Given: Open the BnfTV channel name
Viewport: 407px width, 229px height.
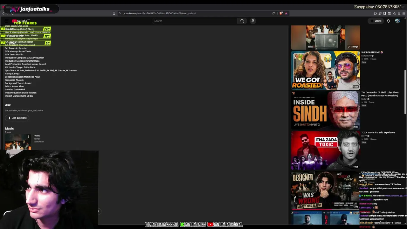Looking at the screenshot, I should coord(364,136).
